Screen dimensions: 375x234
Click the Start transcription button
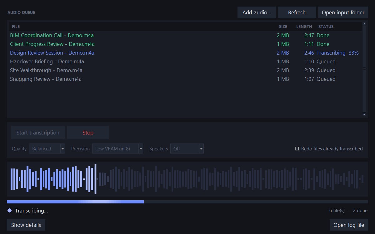tap(38, 133)
